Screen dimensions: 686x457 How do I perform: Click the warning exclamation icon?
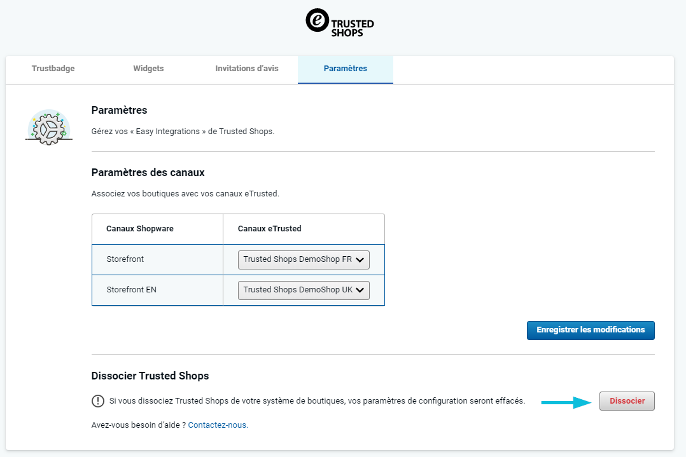pos(97,401)
